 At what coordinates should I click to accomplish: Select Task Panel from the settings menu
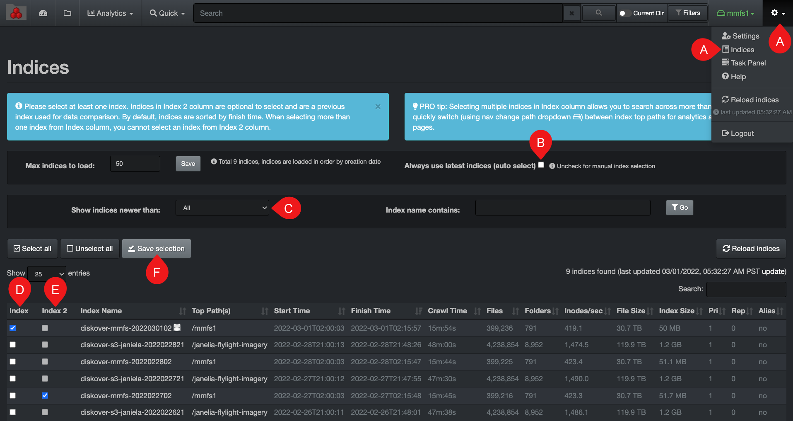coord(743,63)
